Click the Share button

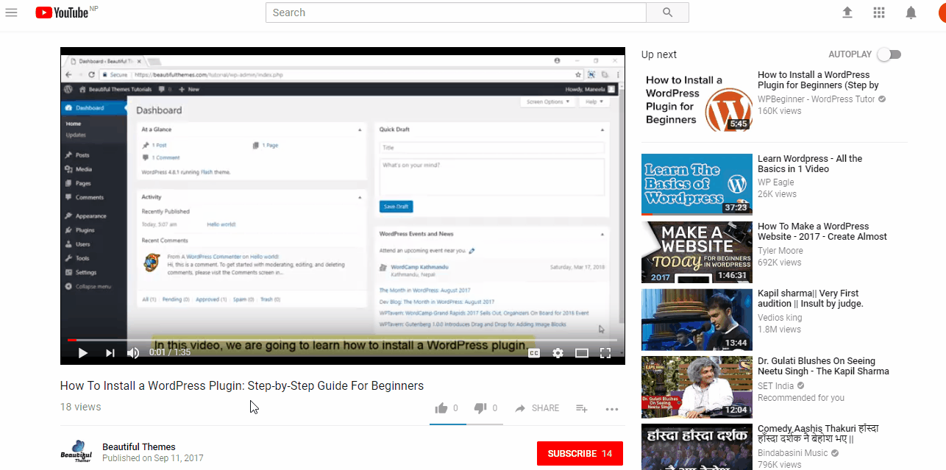tap(537, 408)
